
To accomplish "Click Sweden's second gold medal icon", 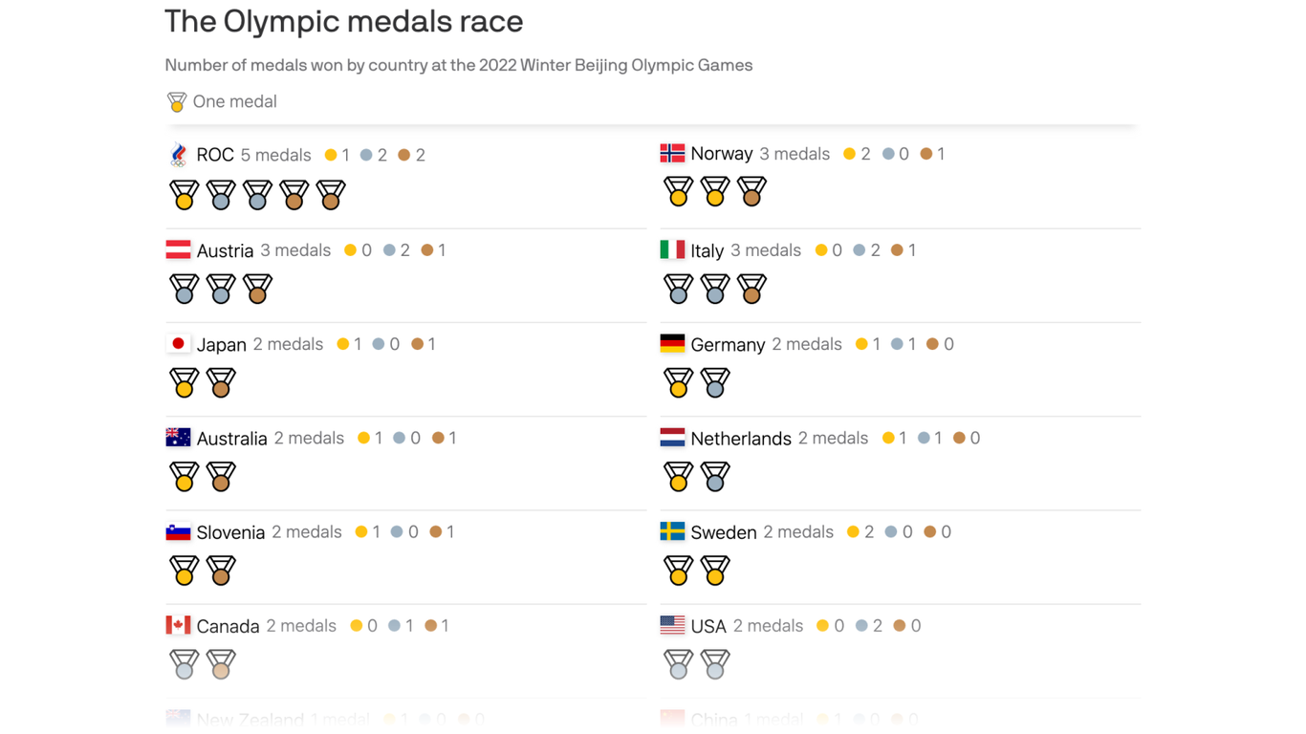I will 715,571.
